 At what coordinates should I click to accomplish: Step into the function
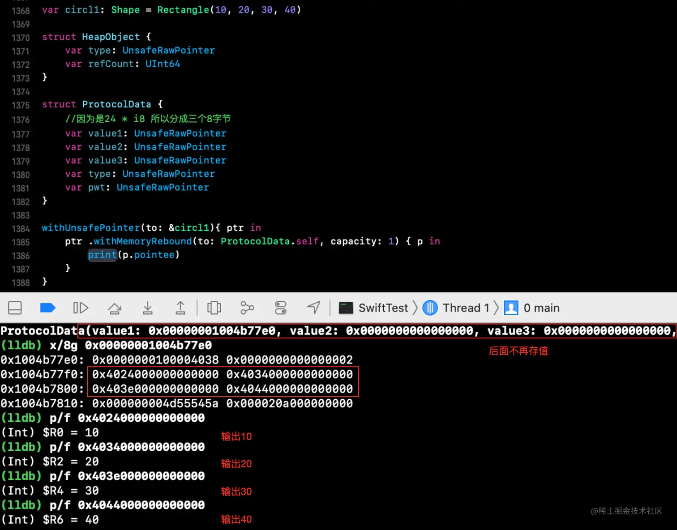pos(148,308)
